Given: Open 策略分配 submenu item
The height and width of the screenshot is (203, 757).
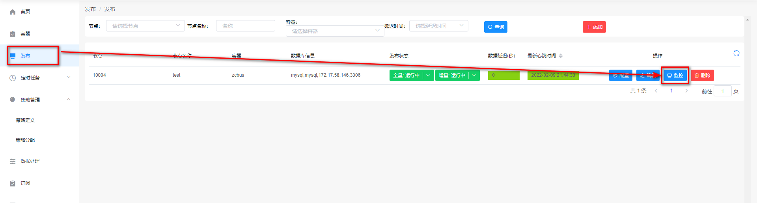Looking at the screenshot, I should tap(25, 140).
